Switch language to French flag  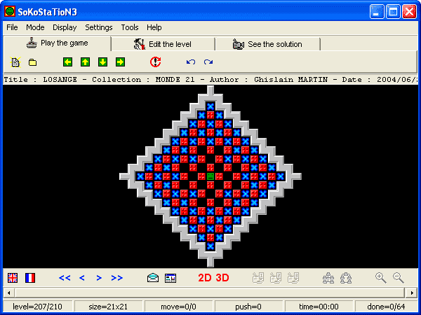point(30,278)
